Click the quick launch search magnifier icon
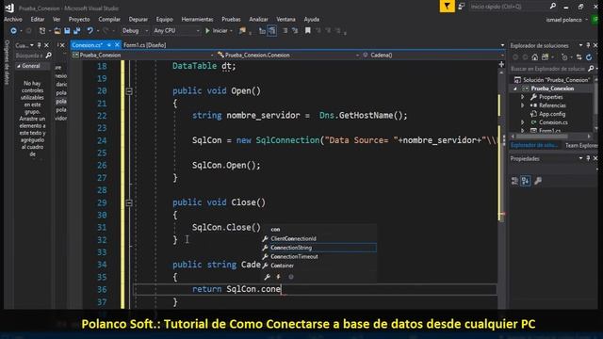Viewport: 603px width, 339px height. 553,7
